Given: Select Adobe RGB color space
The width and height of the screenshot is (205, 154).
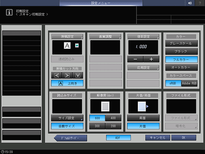Looking at the screenshot, I should (190, 83).
